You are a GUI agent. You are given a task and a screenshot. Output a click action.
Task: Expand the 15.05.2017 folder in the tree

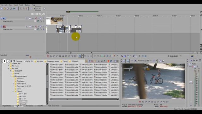(x=11, y=71)
